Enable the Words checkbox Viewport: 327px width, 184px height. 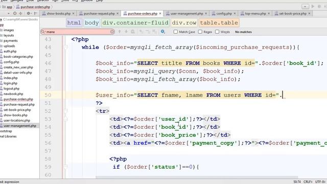point(217,32)
